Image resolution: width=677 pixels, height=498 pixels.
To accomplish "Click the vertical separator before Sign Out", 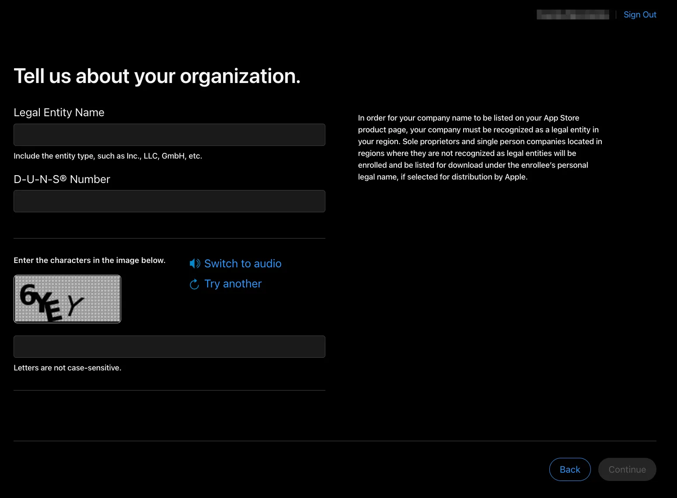I will click(x=616, y=14).
